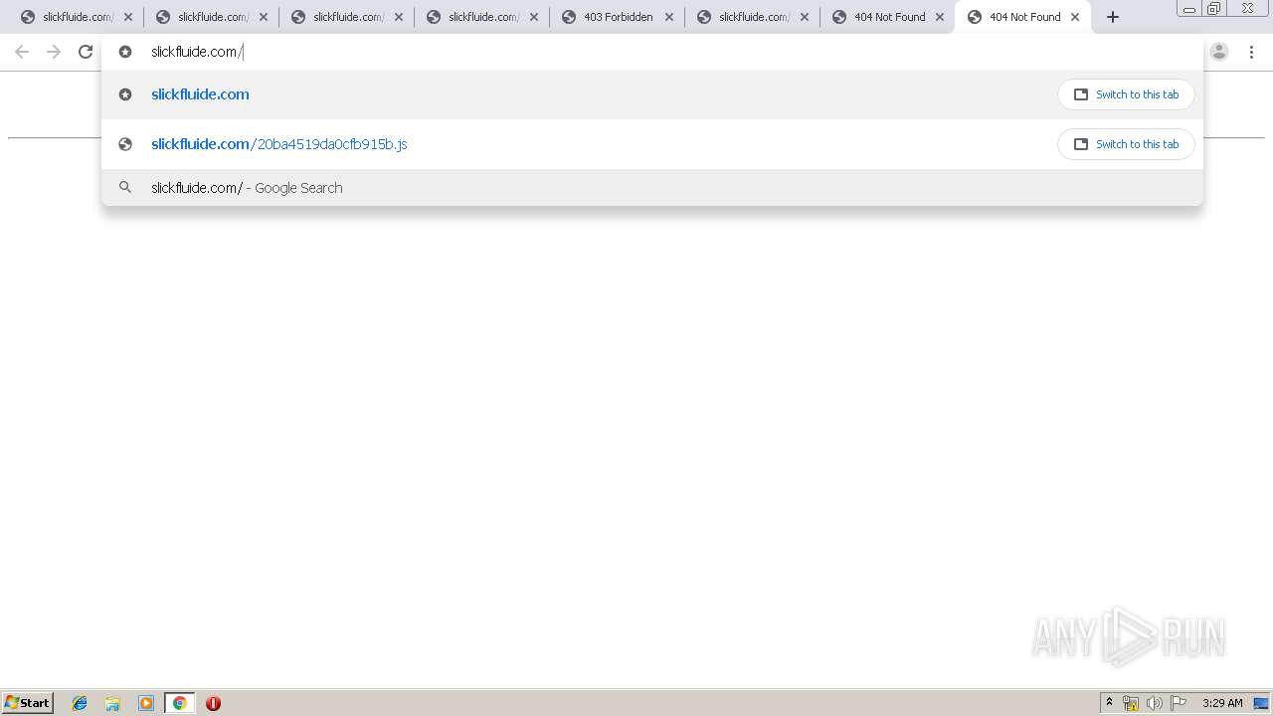Close the first slickfluide.com tab
The width and height of the screenshot is (1273, 716).
tap(127, 17)
